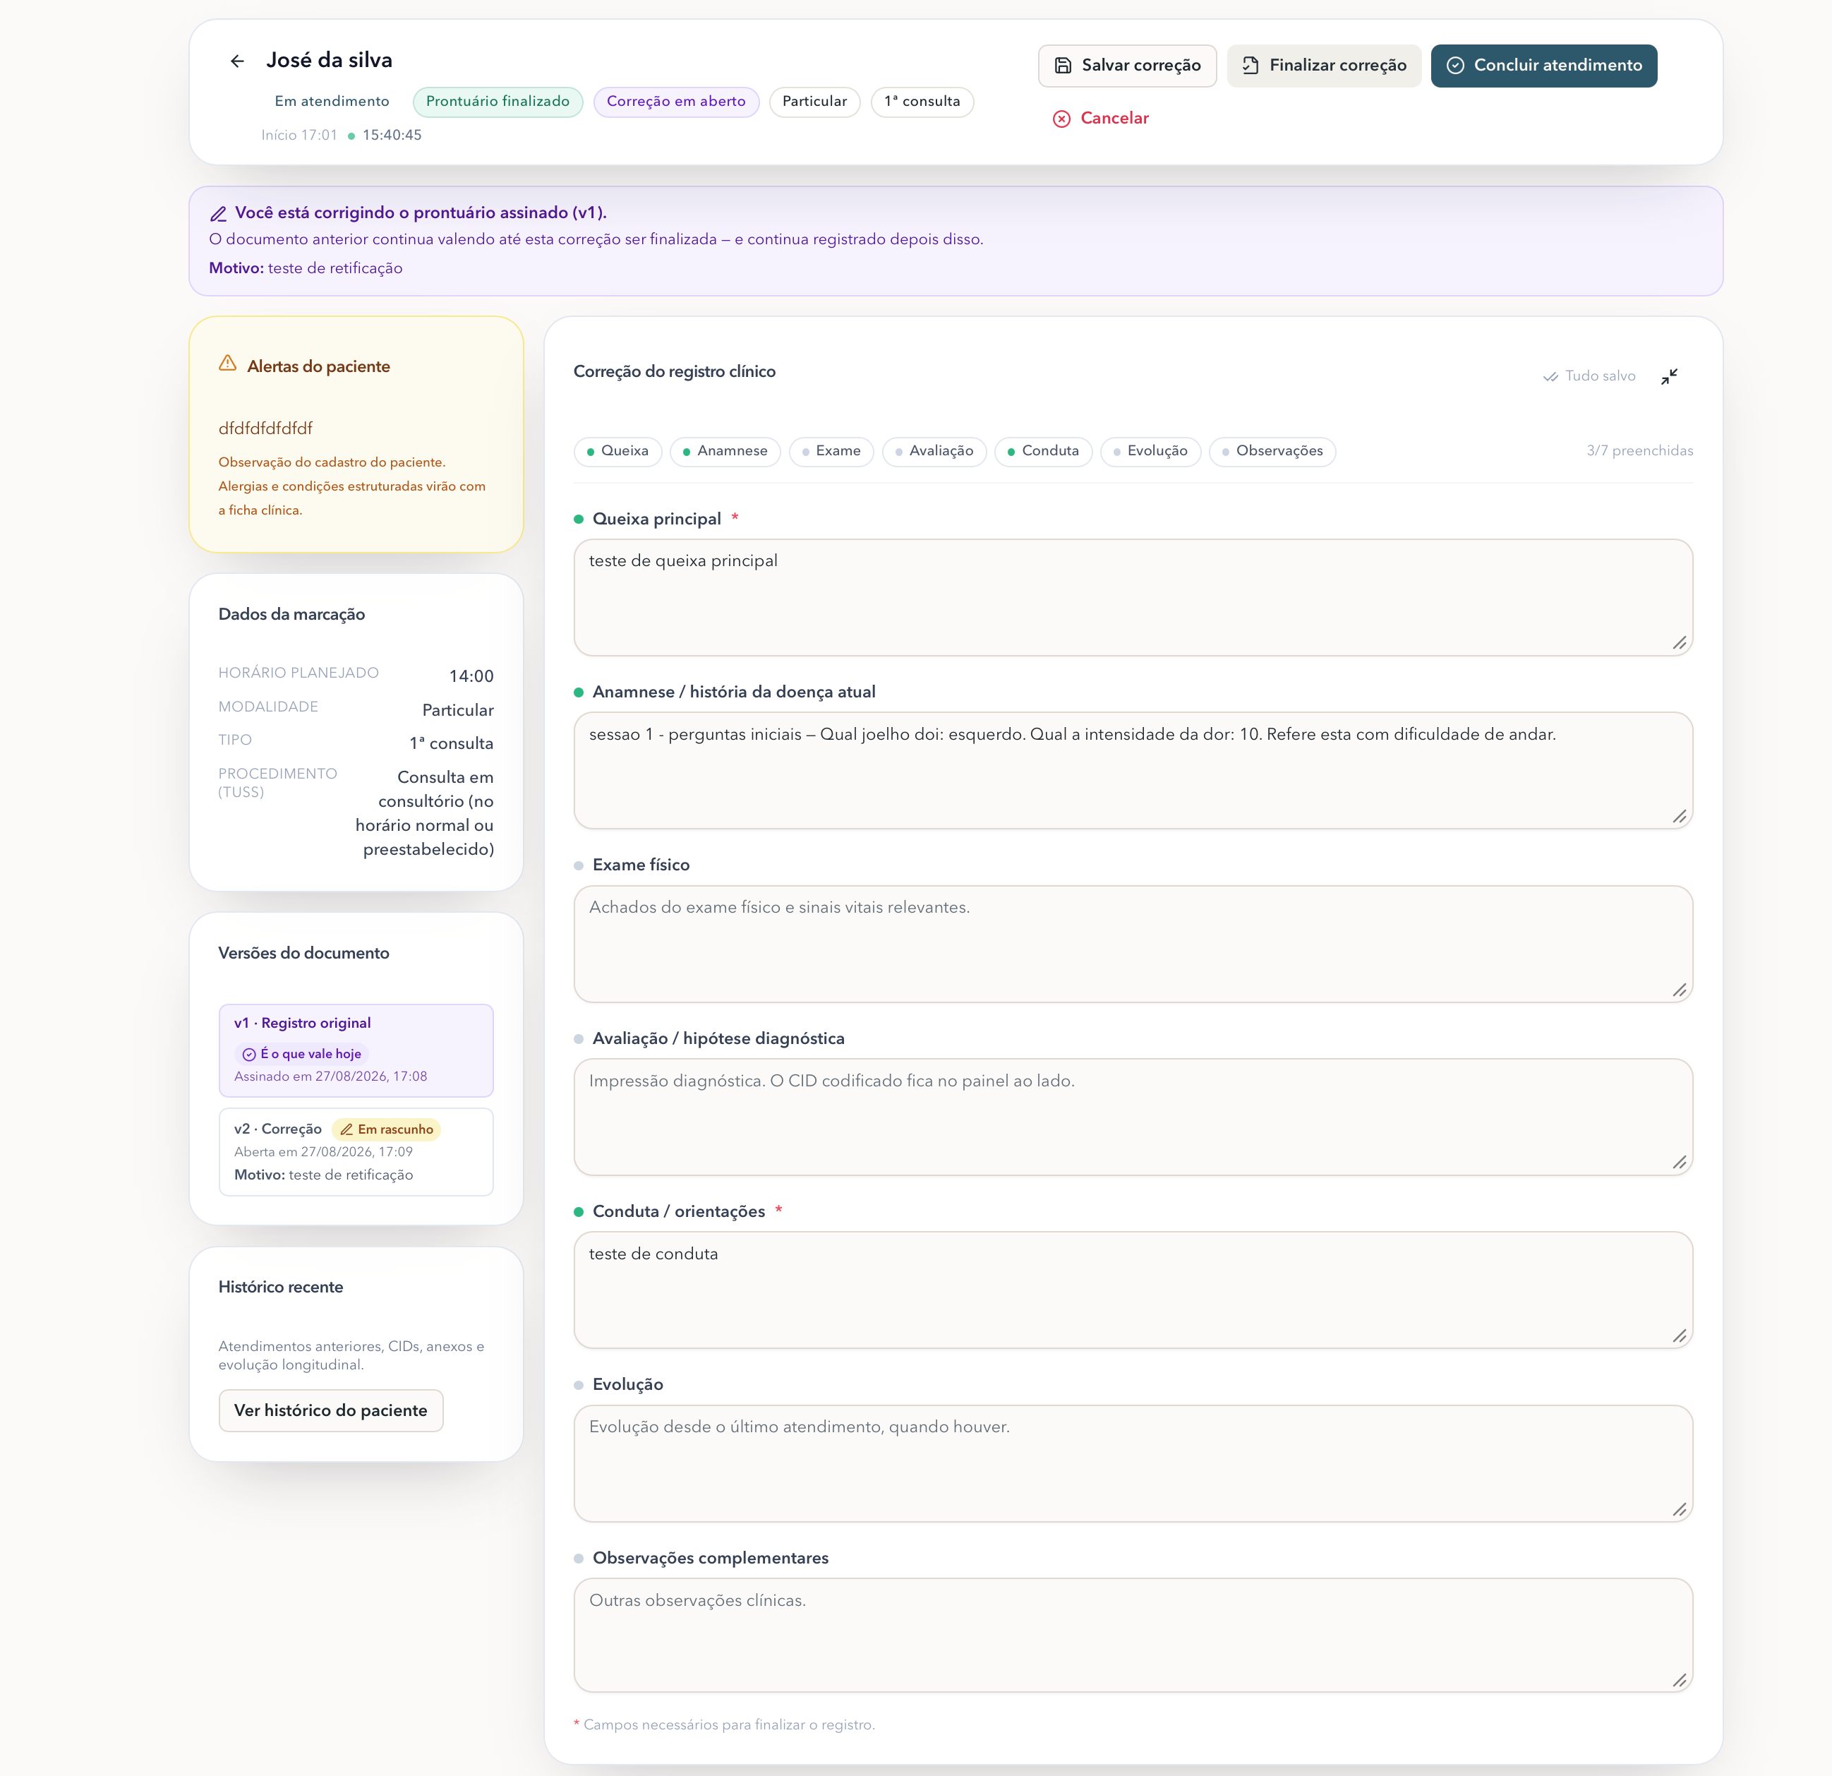Click 'Aberta em 27/08/2026, 17:09' text
The width and height of the screenshot is (1832, 1776).
pos(323,1153)
